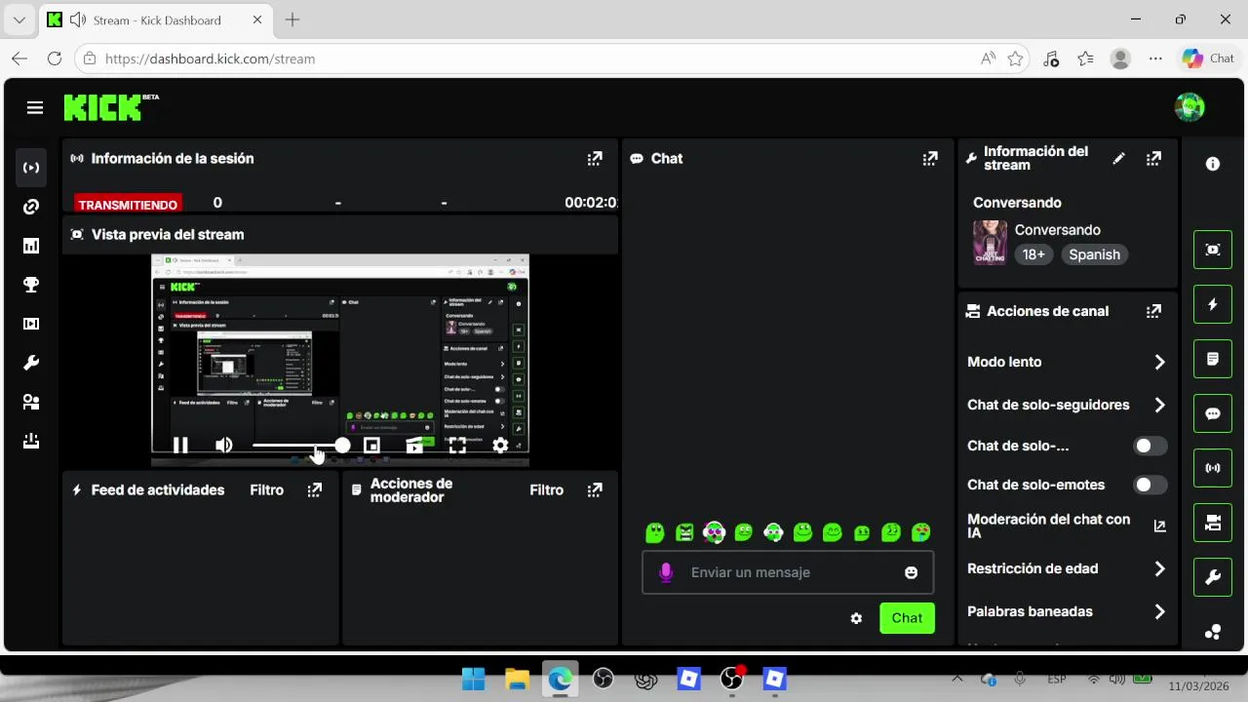
Task: Open Copilot Chat in Edge toolbar
Action: pyautogui.click(x=1208, y=58)
